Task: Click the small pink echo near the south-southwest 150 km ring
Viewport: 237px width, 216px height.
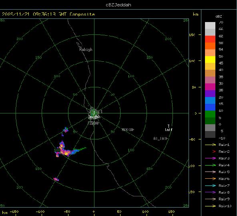Action: [56, 179]
